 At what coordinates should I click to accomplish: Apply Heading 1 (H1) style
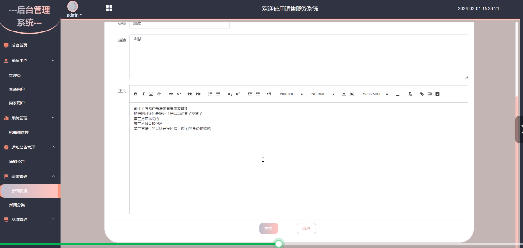pyautogui.click(x=190, y=94)
